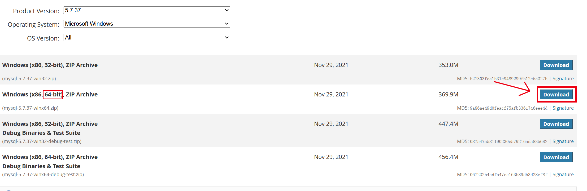Viewport: 587px width, 191px height.
Task: View Signature for the 447.4M debug archive
Action: coord(563,141)
